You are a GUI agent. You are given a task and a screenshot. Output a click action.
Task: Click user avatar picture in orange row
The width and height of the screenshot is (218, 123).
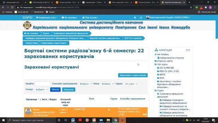(x=28, y=111)
